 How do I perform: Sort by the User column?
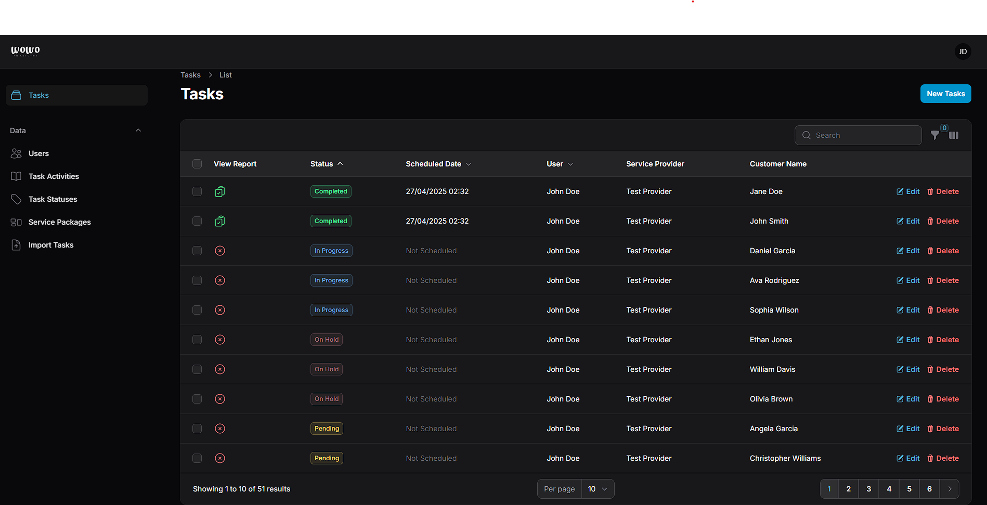[x=560, y=164]
